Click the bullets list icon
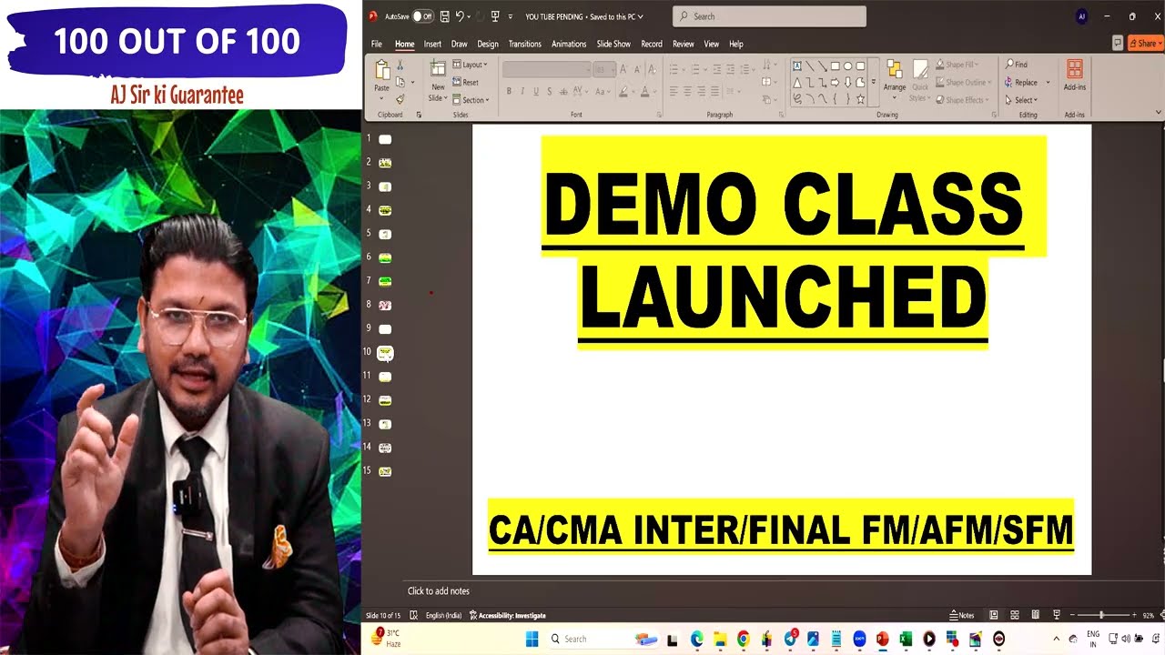Viewport: 1165px width, 655px height. 674,69
